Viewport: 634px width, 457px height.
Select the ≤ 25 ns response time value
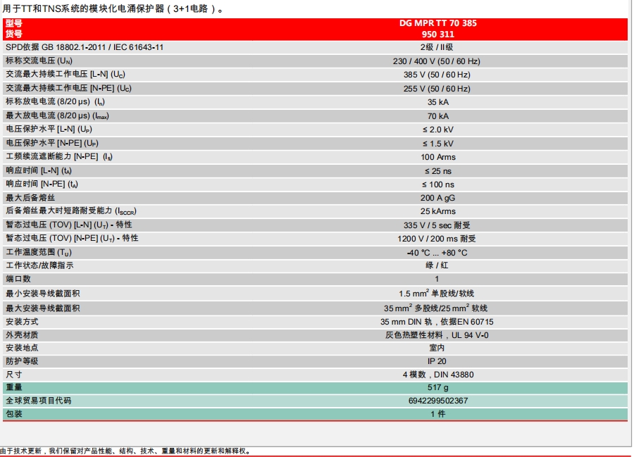[x=437, y=170]
